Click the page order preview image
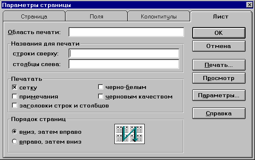This screenshot has height=160, width=255. coord(130,134)
